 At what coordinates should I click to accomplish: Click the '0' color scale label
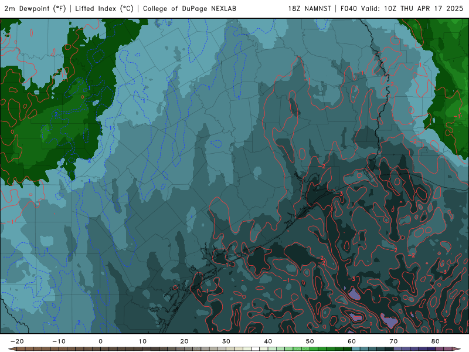100,341
